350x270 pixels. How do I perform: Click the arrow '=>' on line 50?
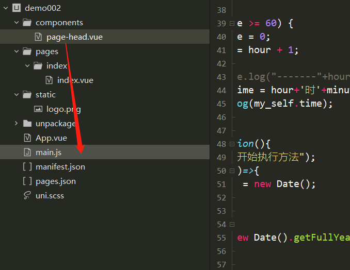tap(248, 171)
